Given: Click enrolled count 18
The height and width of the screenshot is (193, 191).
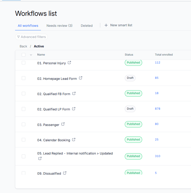Looking at the screenshot, I should click(x=157, y=93).
